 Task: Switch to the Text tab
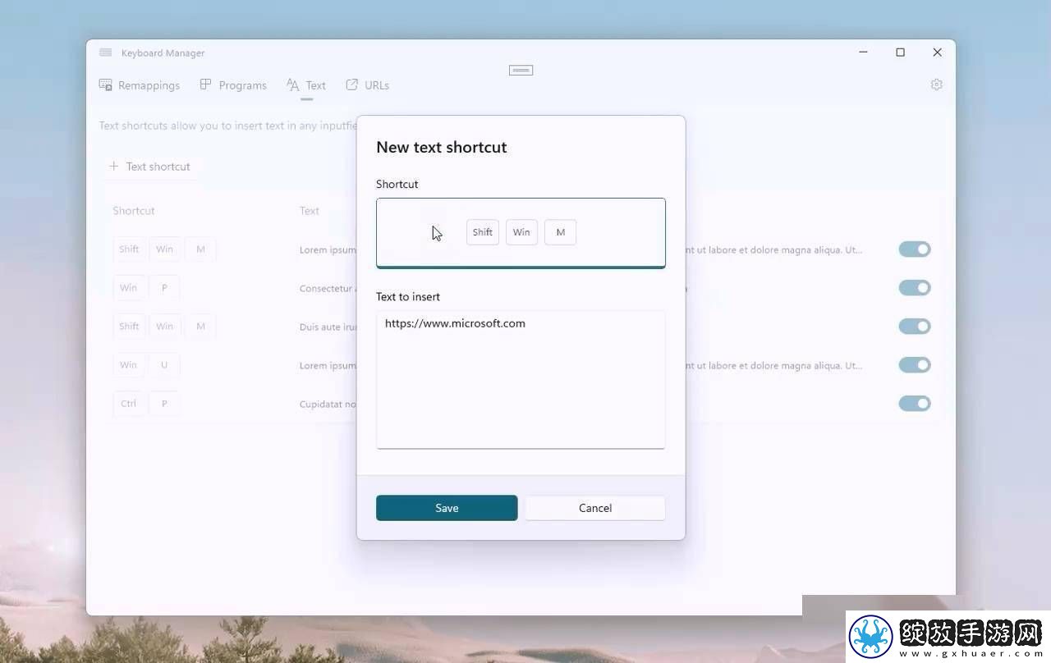(x=306, y=85)
